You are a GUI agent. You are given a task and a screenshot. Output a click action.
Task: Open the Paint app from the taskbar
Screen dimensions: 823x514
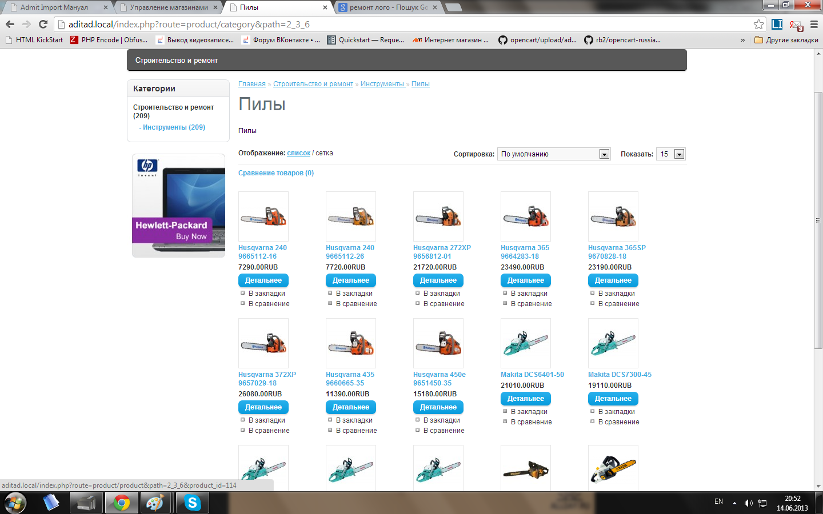(x=155, y=503)
